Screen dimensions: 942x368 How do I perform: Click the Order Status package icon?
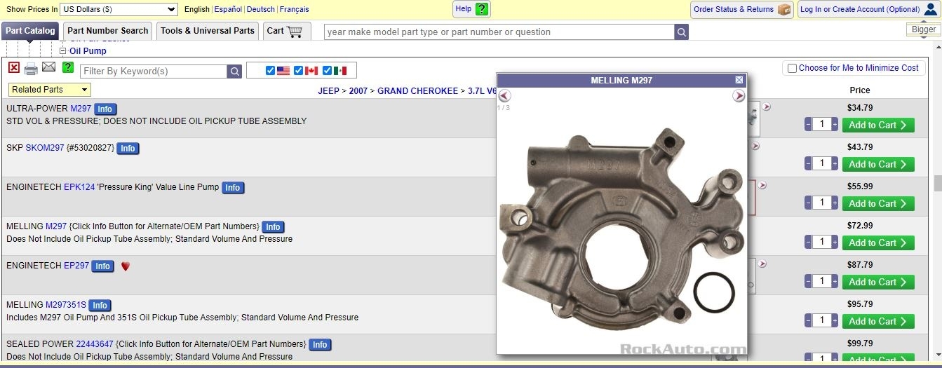[x=784, y=9]
